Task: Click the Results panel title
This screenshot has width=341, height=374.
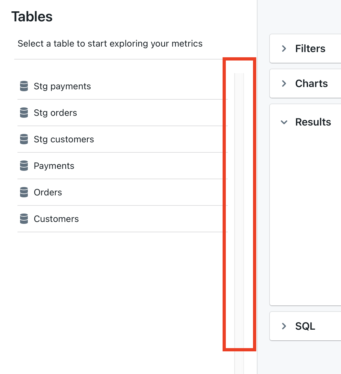Action: 313,122
